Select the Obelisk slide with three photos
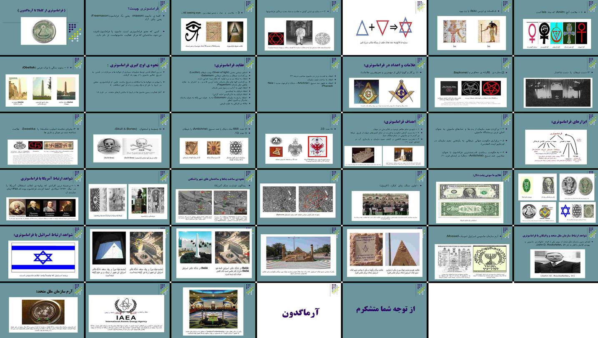Viewport: 598px width, 338px height. point(43,84)
